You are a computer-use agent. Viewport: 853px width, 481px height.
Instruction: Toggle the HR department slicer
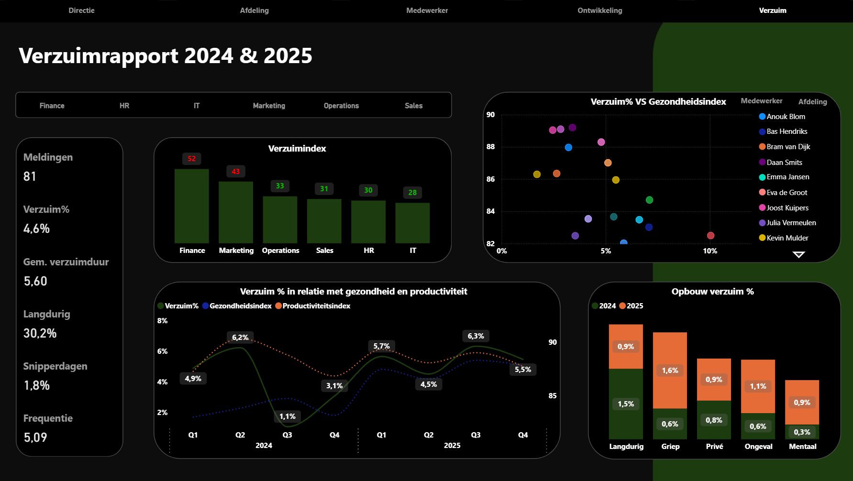124,106
